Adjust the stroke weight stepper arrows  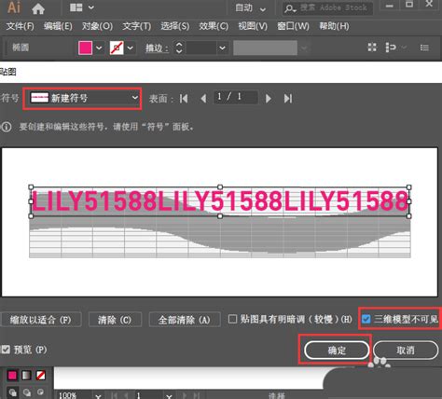pyautogui.click(x=179, y=48)
